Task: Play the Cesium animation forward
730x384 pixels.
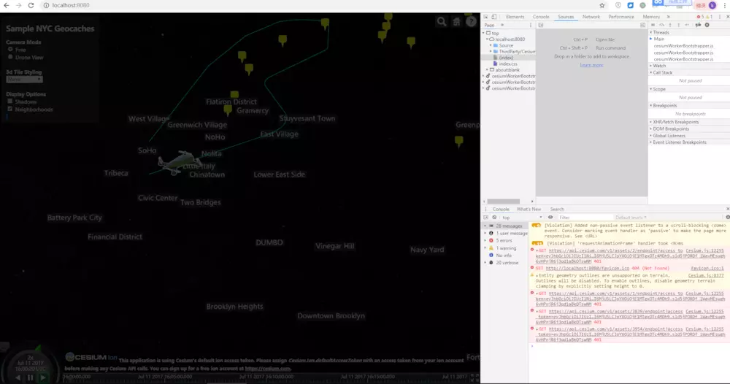Action: [x=43, y=377]
